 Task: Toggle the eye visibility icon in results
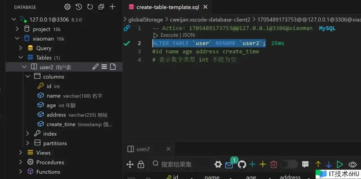pos(353,165)
